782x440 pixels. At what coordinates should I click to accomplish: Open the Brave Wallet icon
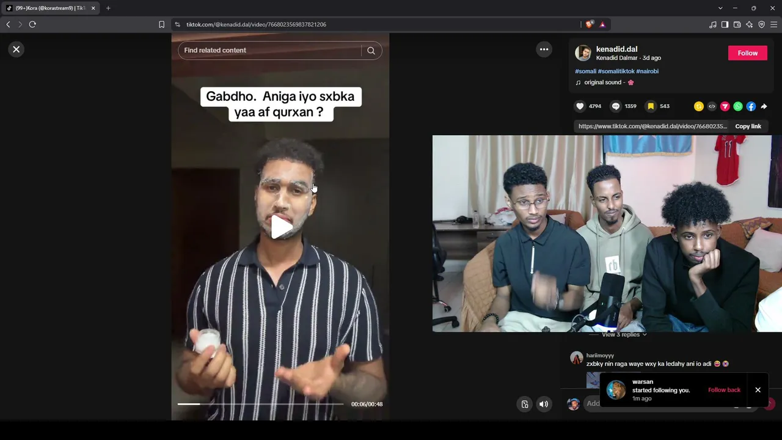tap(737, 24)
